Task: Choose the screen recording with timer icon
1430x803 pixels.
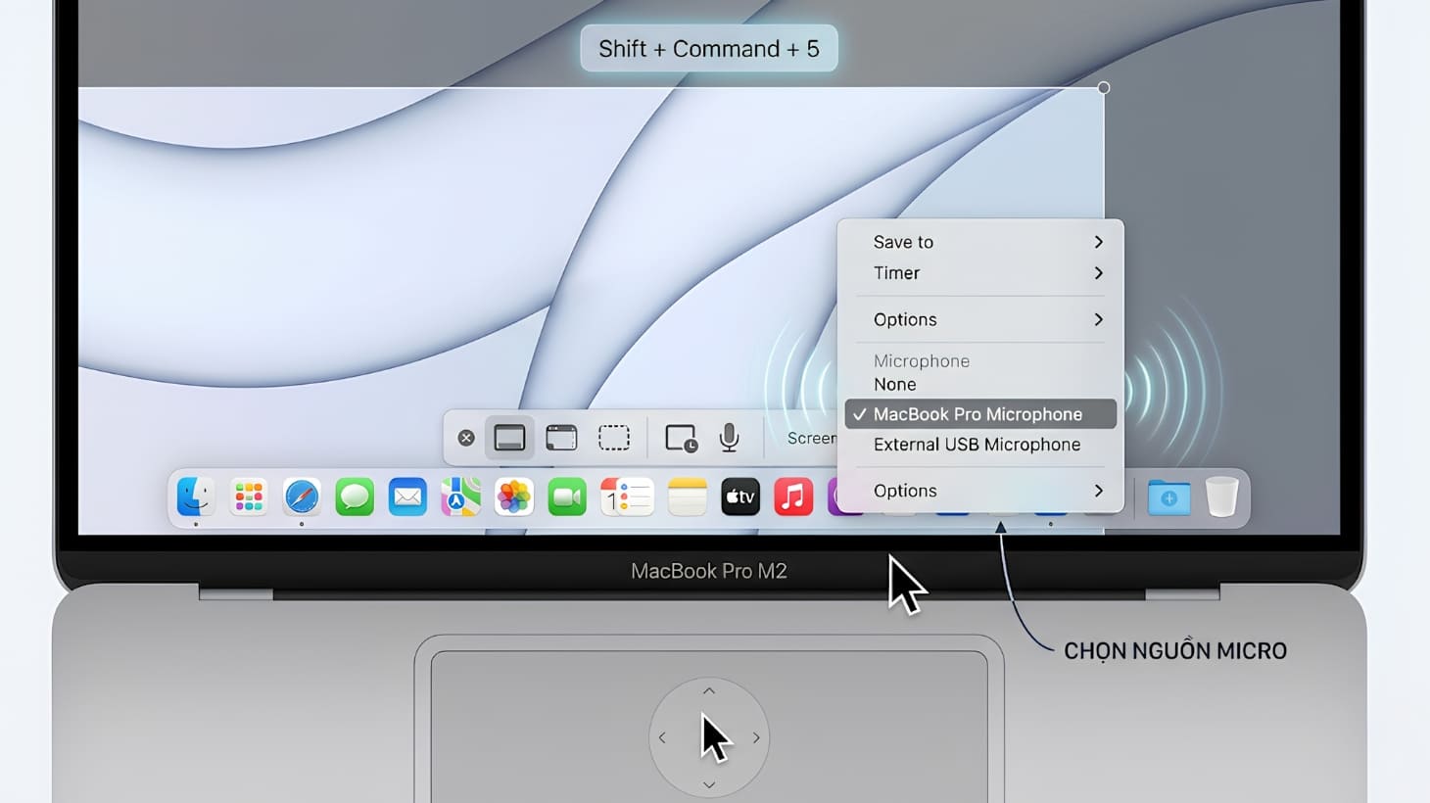Action: click(x=681, y=438)
